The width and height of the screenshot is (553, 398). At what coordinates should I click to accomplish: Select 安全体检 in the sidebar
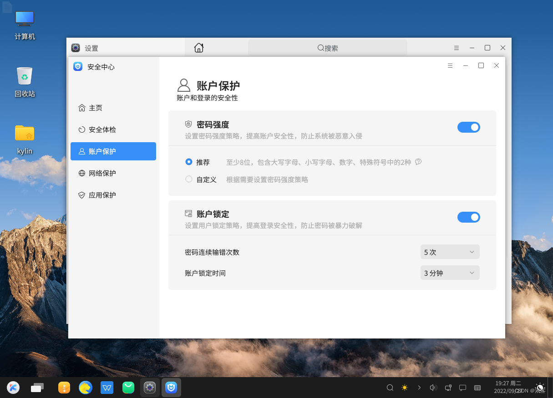tap(102, 129)
